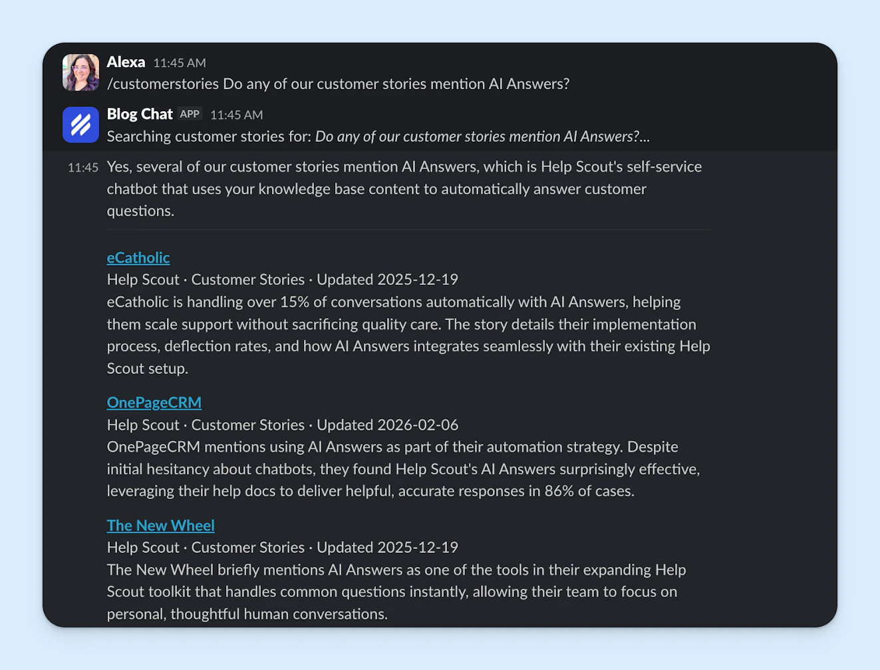Click The New Wheel summary paragraph
The width and height of the screenshot is (880, 670).
[x=396, y=591]
